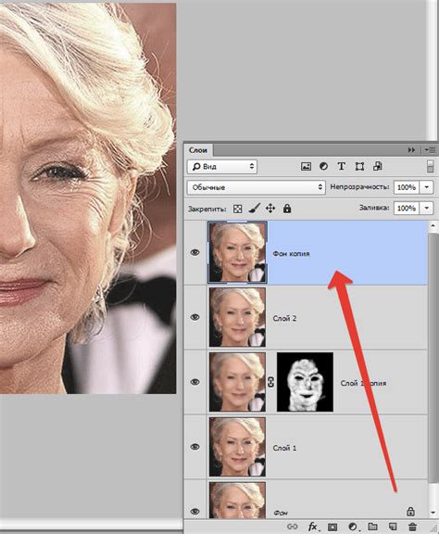Switch to the Слои tab
The width and height of the screenshot is (439, 534).
coord(198,150)
